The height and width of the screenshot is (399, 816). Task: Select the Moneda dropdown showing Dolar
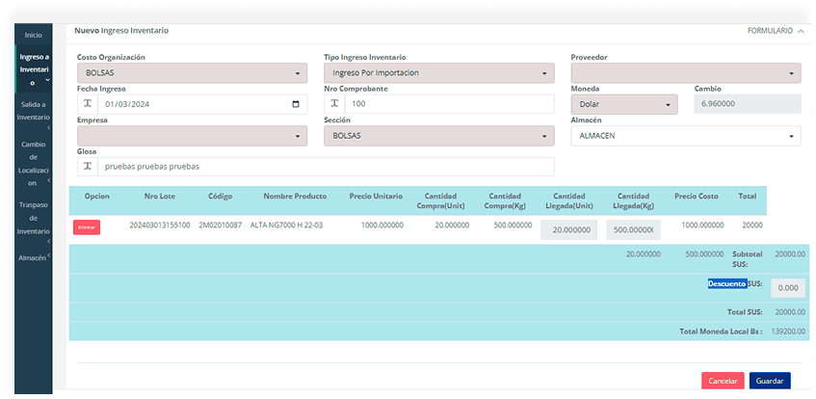623,104
